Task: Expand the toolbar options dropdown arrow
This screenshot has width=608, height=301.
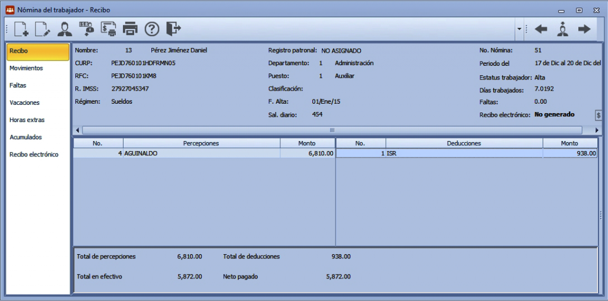Action: pyautogui.click(x=519, y=29)
